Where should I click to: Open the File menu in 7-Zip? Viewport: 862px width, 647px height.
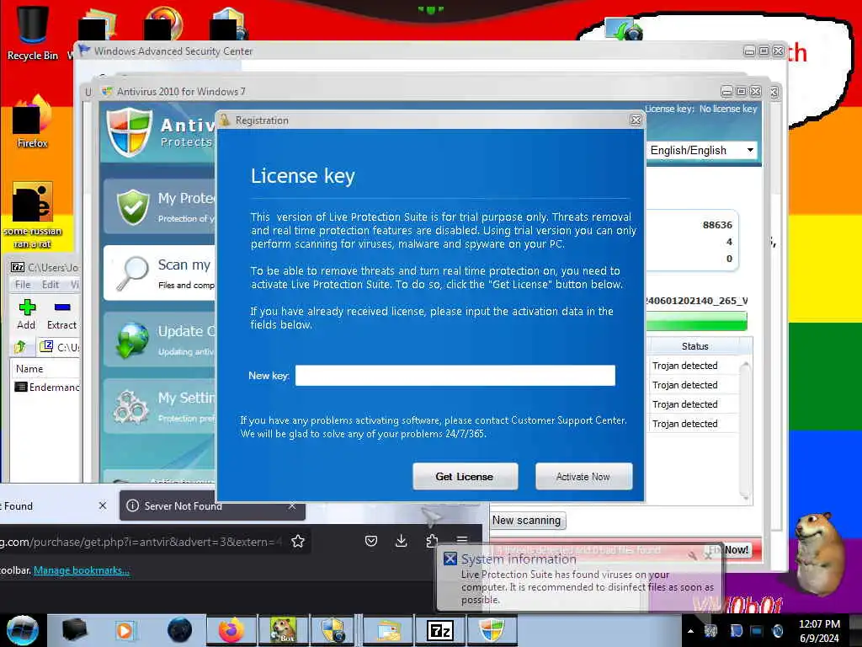pos(23,285)
